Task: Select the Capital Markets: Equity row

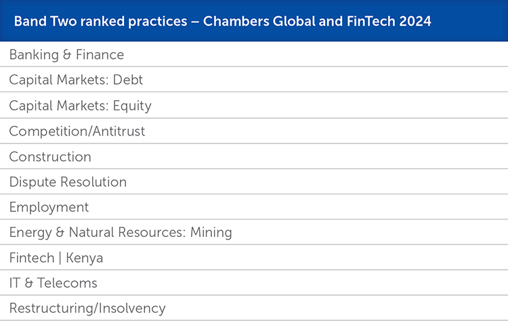Action: 254,105
